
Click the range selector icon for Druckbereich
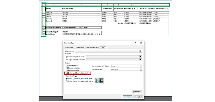[x=141, y=51]
